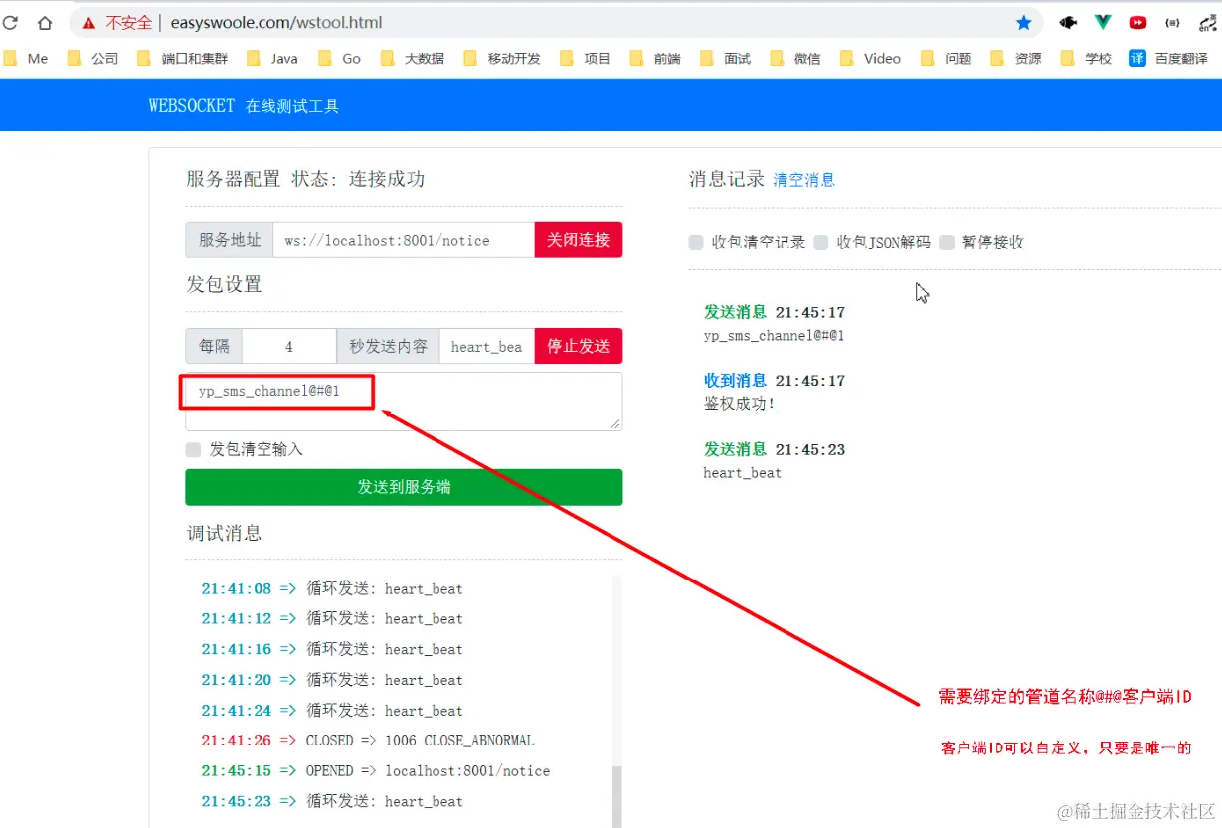The height and width of the screenshot is (828, 1222).
Task: Click the 每隔 label
Action: pos(214,346)
